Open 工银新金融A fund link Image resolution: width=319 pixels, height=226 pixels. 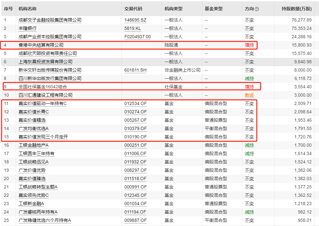[31, 204]
